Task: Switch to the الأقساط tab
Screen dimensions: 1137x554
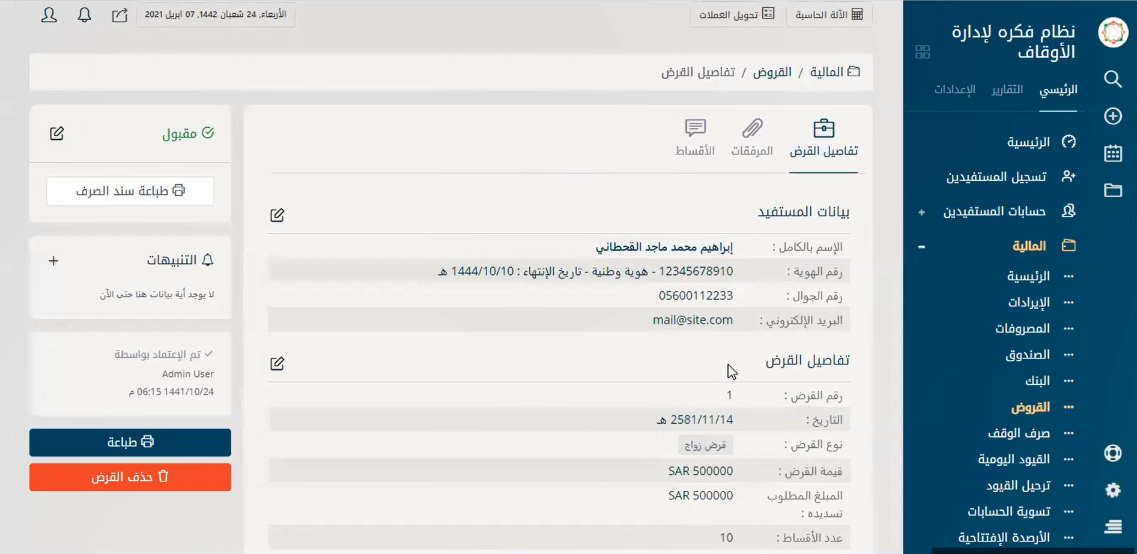Action: 695,137
